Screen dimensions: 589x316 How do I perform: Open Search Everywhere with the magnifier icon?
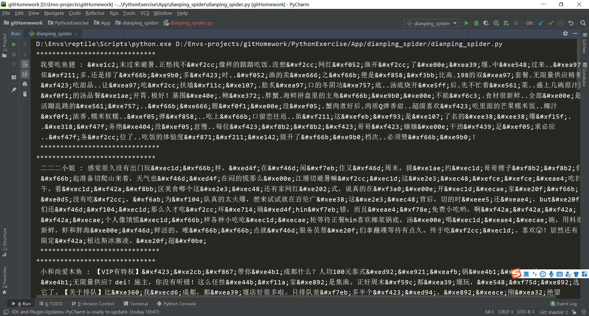pyautogui.click(x=583, y=23)
